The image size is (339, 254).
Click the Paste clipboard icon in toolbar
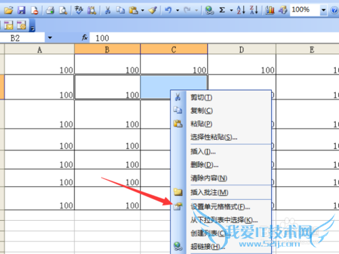(x=134, y=10)
